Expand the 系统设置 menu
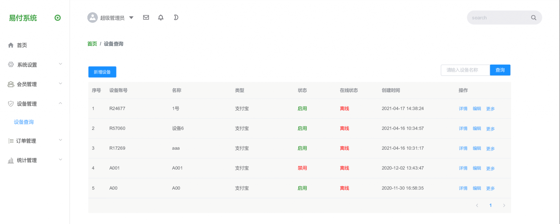 [27, 65]
